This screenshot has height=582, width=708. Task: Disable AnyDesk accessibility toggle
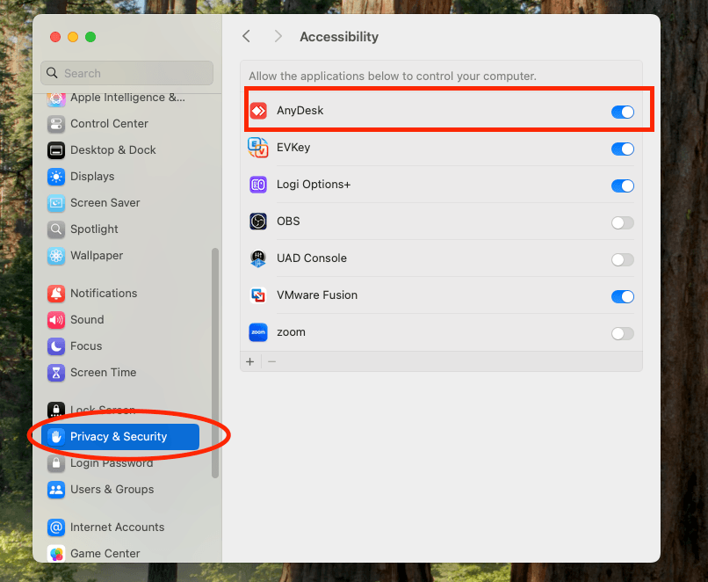point(622,112)
